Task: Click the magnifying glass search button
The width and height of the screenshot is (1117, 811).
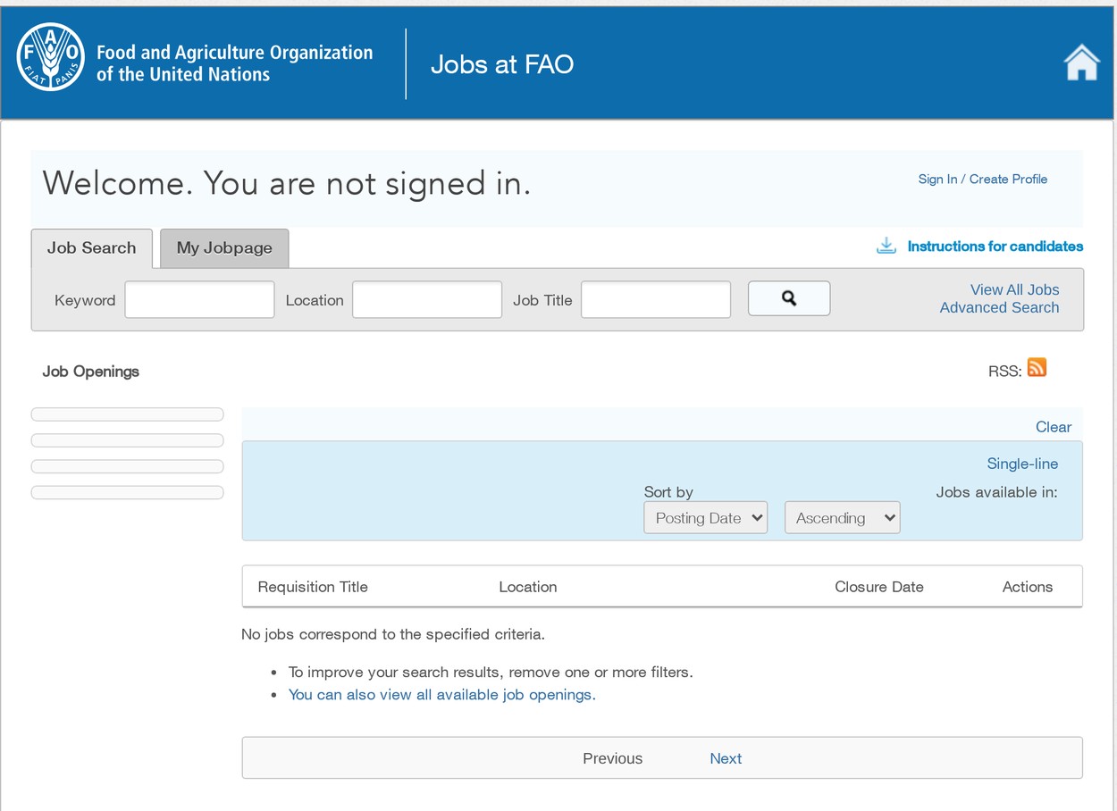Action: click(x=789, y=298)
